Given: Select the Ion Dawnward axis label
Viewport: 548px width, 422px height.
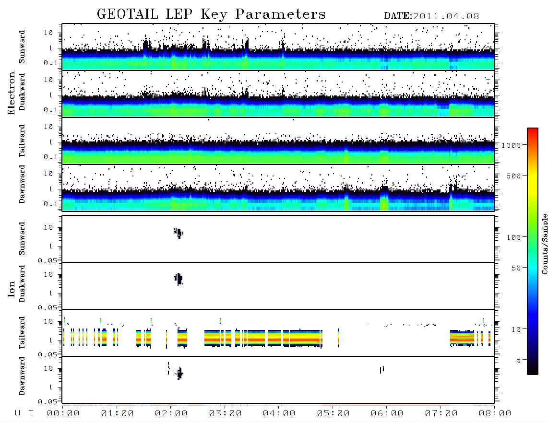Looking at the screenshot, I should tap(22, 376).
